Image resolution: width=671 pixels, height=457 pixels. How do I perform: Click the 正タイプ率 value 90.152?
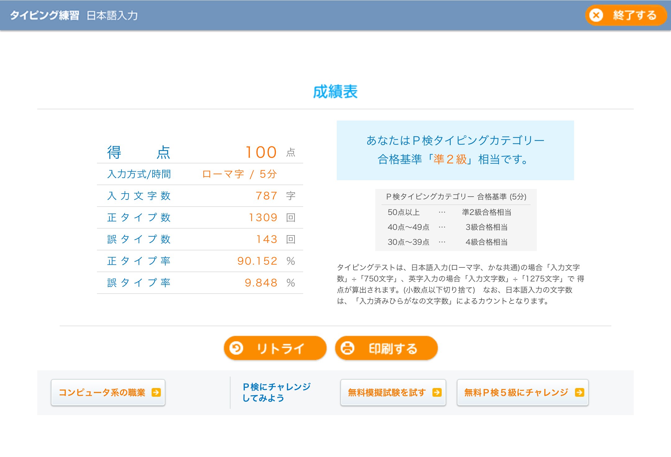(x=257, y=261)
